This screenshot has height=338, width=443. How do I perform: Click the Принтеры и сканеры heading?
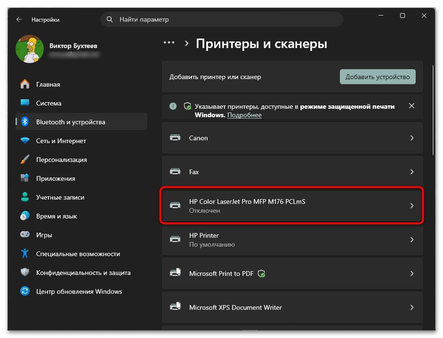(x=261, y=43)
